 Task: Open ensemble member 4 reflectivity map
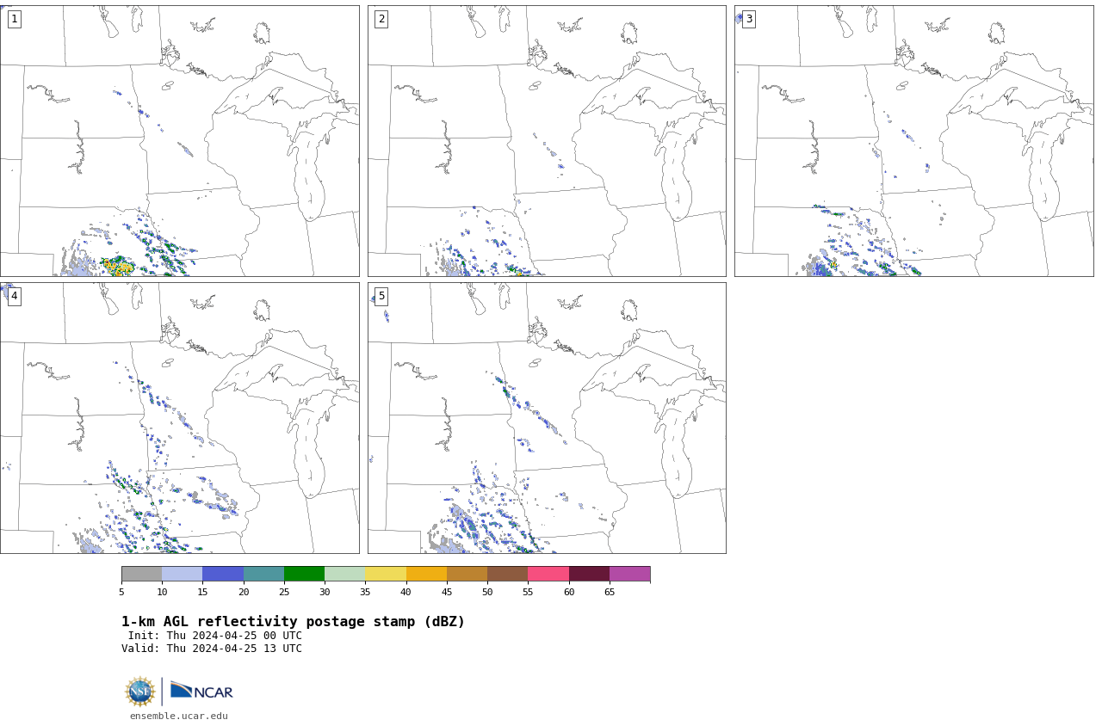(179, 418)
